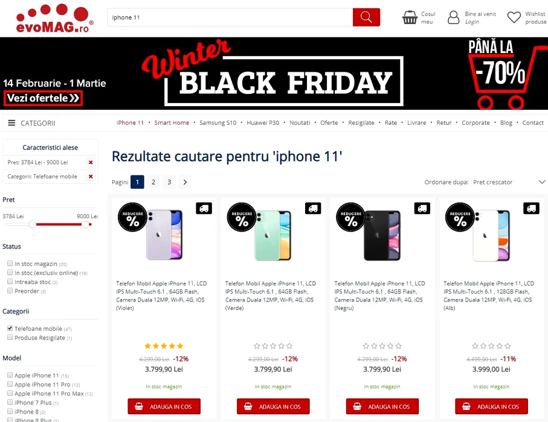The width and height of the screenshot is (548, 422).
Task: Click the red search magnifier button
Action: point(366,17)
